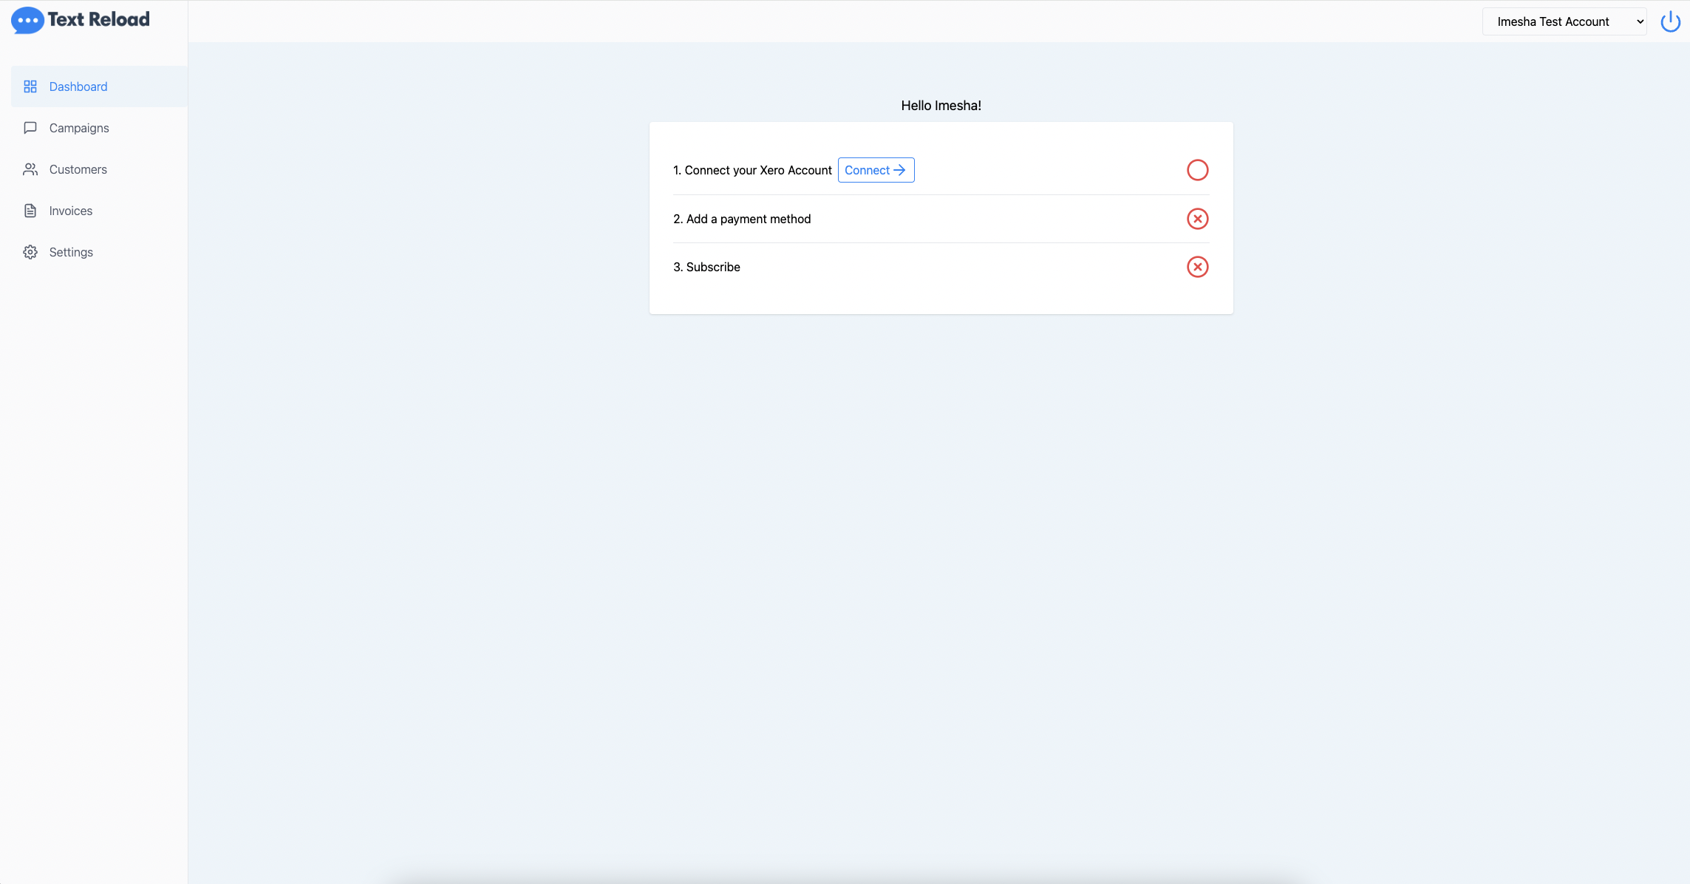Image resolution: width=1690 pixels, height=884 pixels.
Task: Click the Campaigns chat bubble icon
Action: click(30, 128)
